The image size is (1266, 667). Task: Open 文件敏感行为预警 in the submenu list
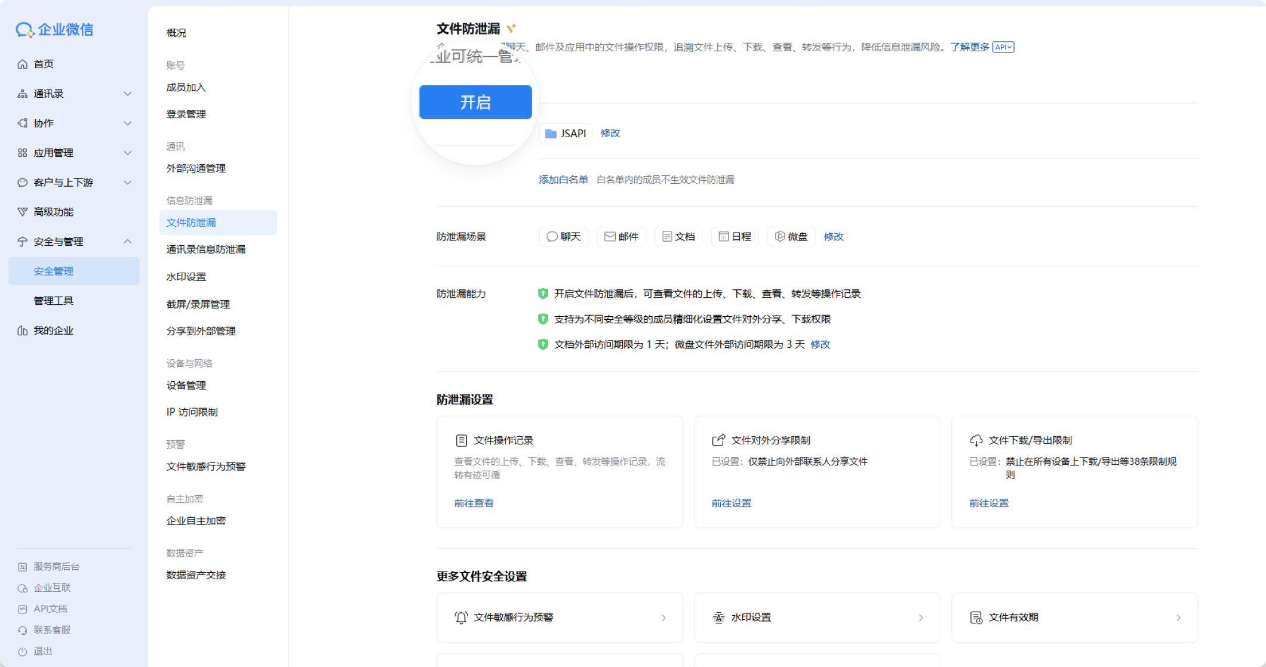pos(206,467)
